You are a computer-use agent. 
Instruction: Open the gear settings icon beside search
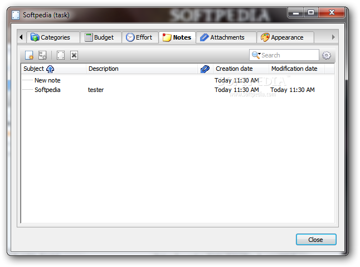326,55
